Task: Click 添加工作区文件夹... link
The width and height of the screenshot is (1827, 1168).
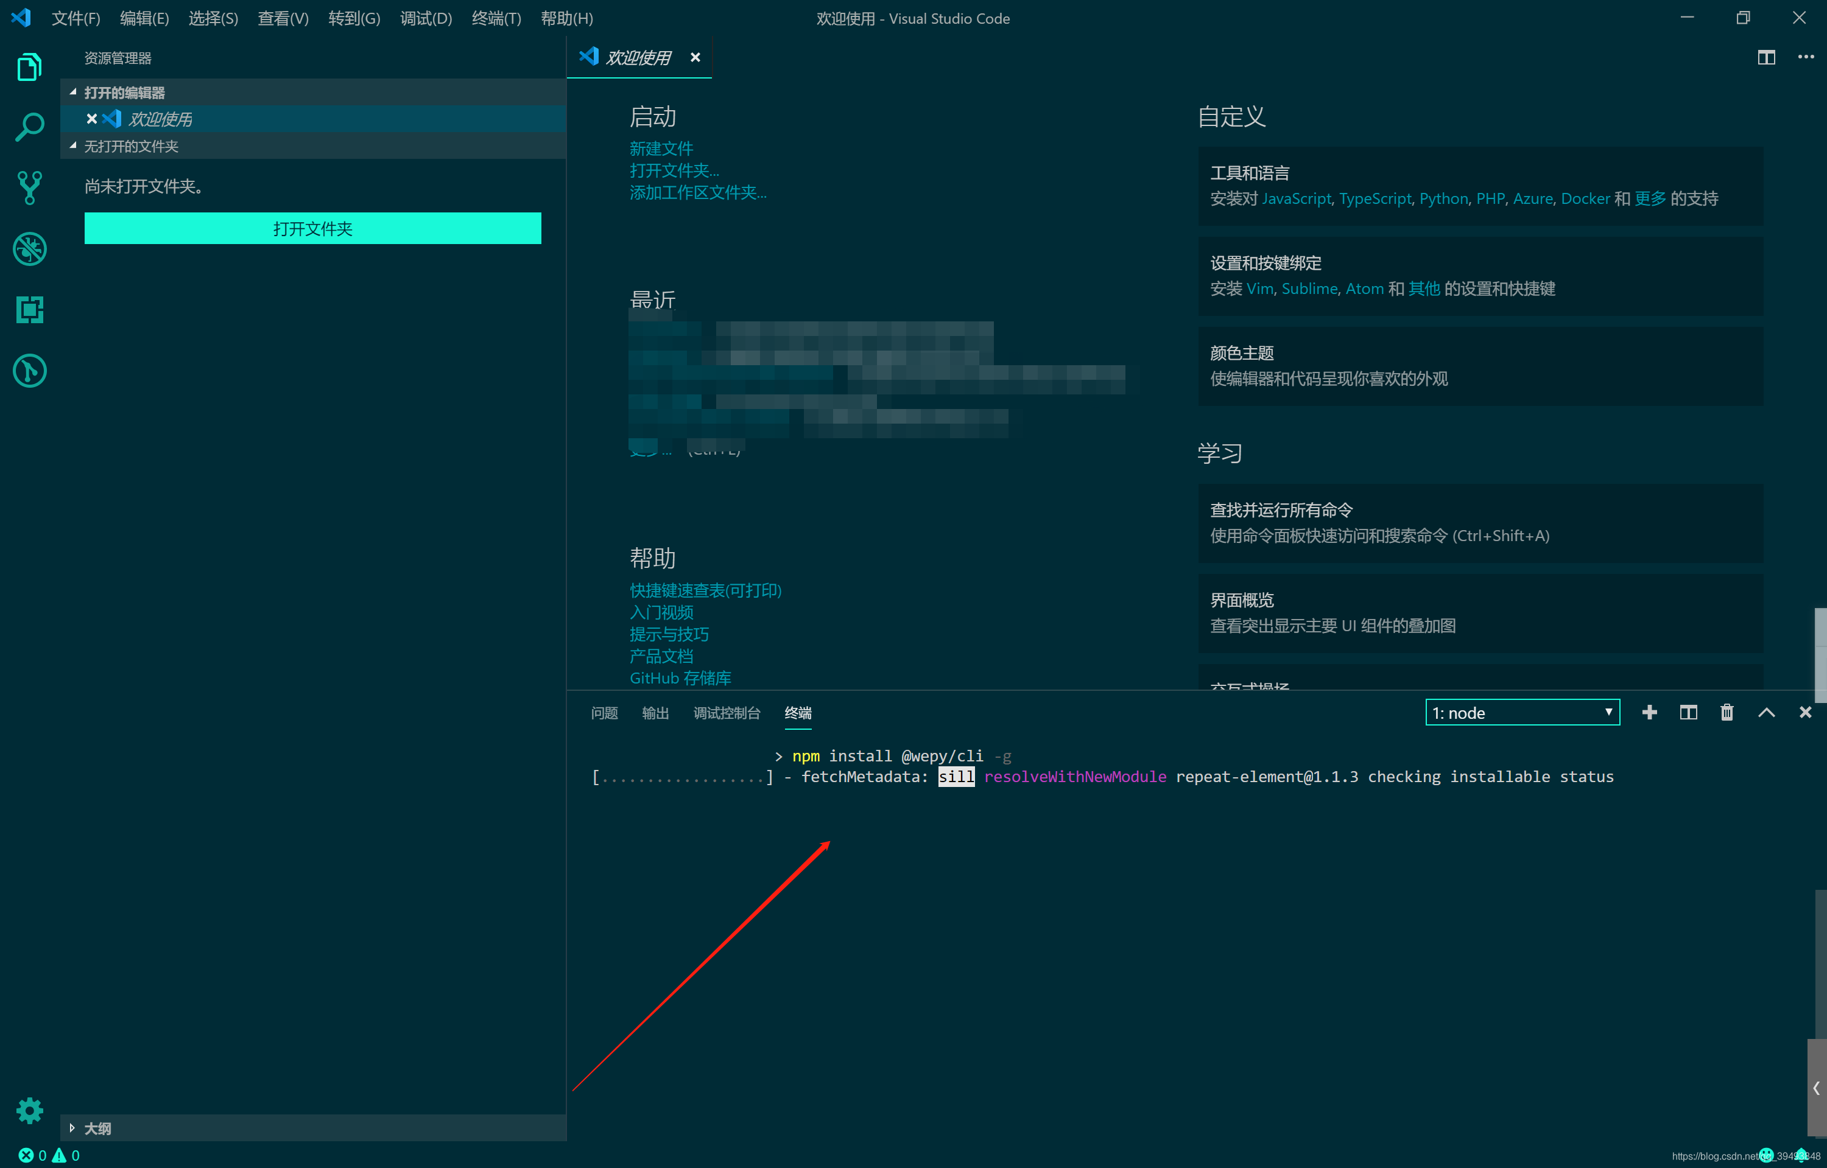Action: (698, 193)
